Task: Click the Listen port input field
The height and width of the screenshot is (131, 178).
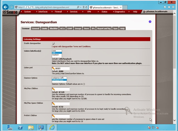Action: pos(61,68)
